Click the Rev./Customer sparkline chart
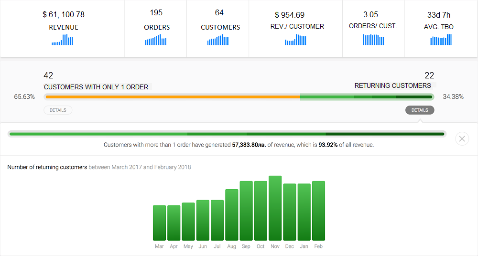This screenshot has width=478, height=256. pyautogui.click(x=295, y=40)
